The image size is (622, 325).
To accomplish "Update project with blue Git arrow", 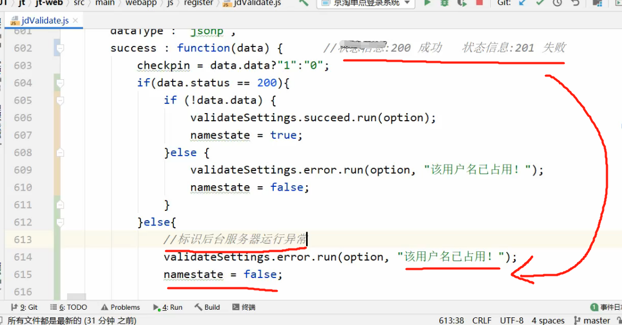I will point(523,3).
